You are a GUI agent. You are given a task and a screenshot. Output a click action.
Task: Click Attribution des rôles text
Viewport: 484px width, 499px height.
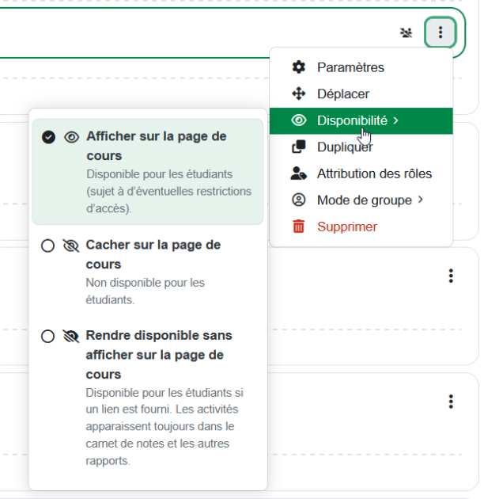[374, 173]
